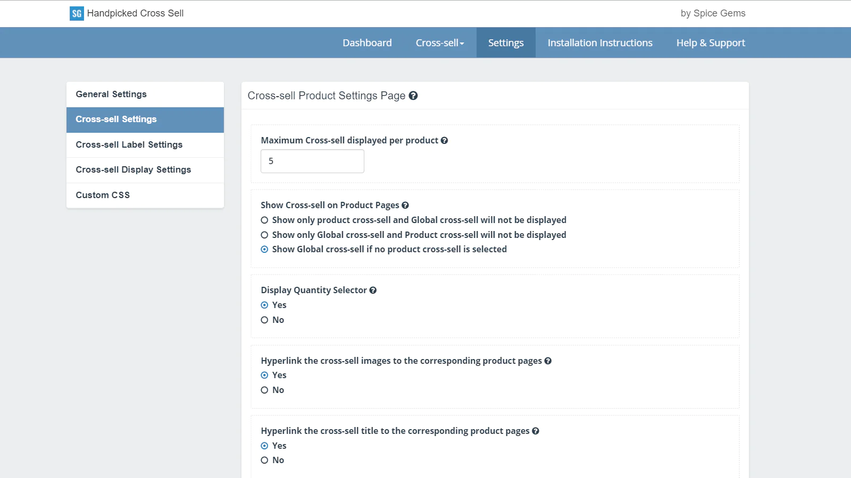851x478 pixels.
Task: Go to Installation Instructions in navbar
Action: (600, 43)
